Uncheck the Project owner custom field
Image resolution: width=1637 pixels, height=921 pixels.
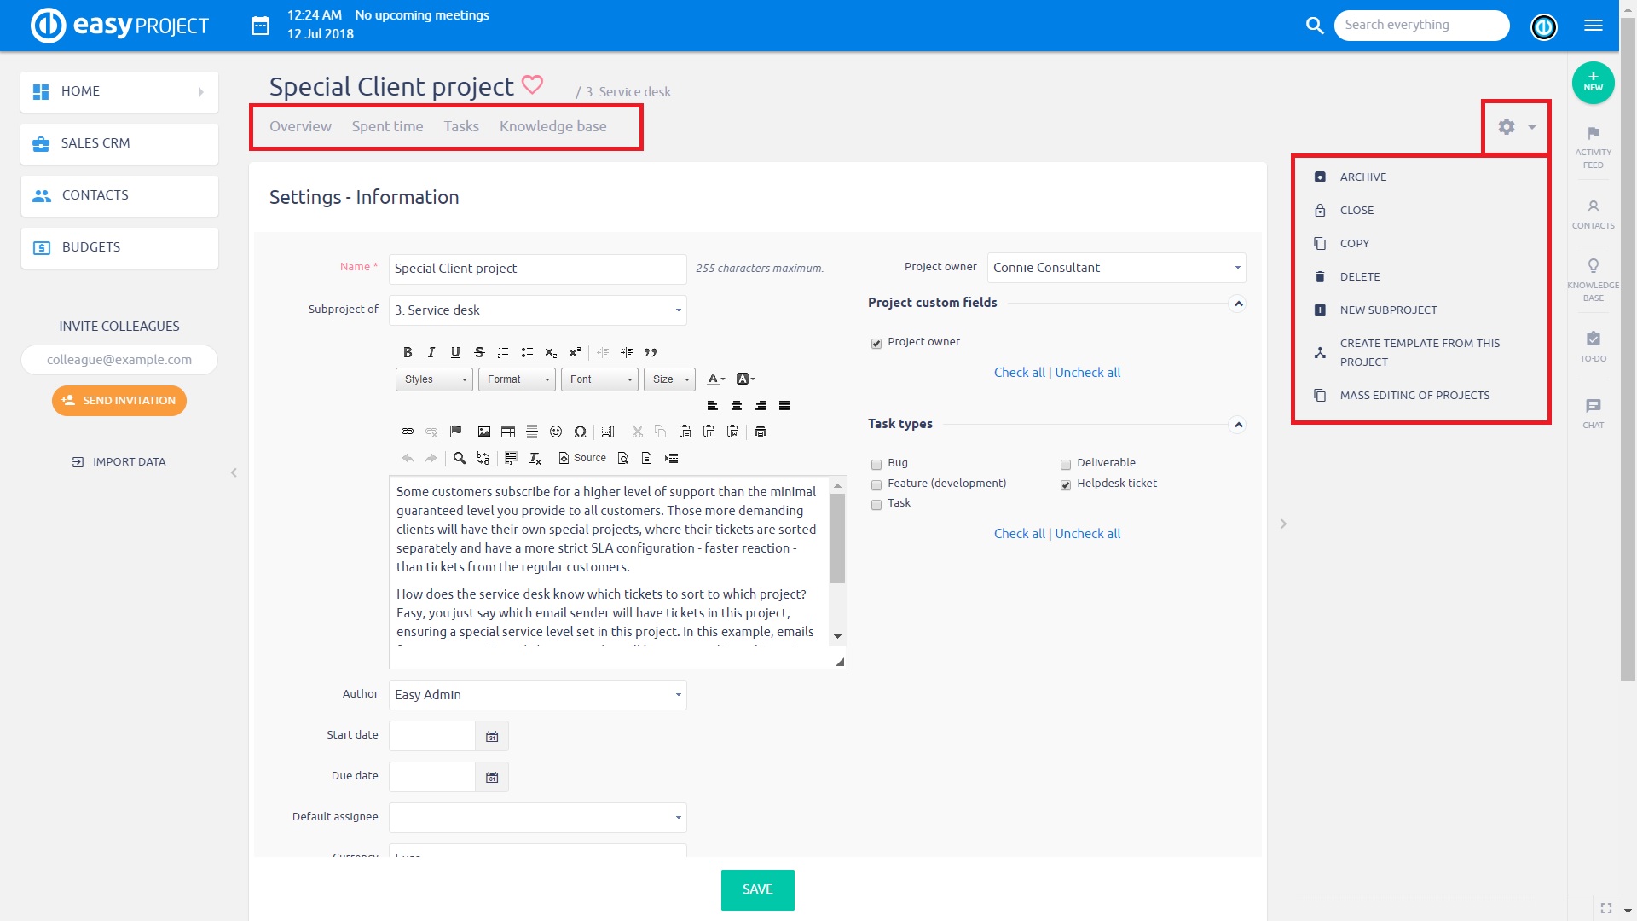pos(876,343)
